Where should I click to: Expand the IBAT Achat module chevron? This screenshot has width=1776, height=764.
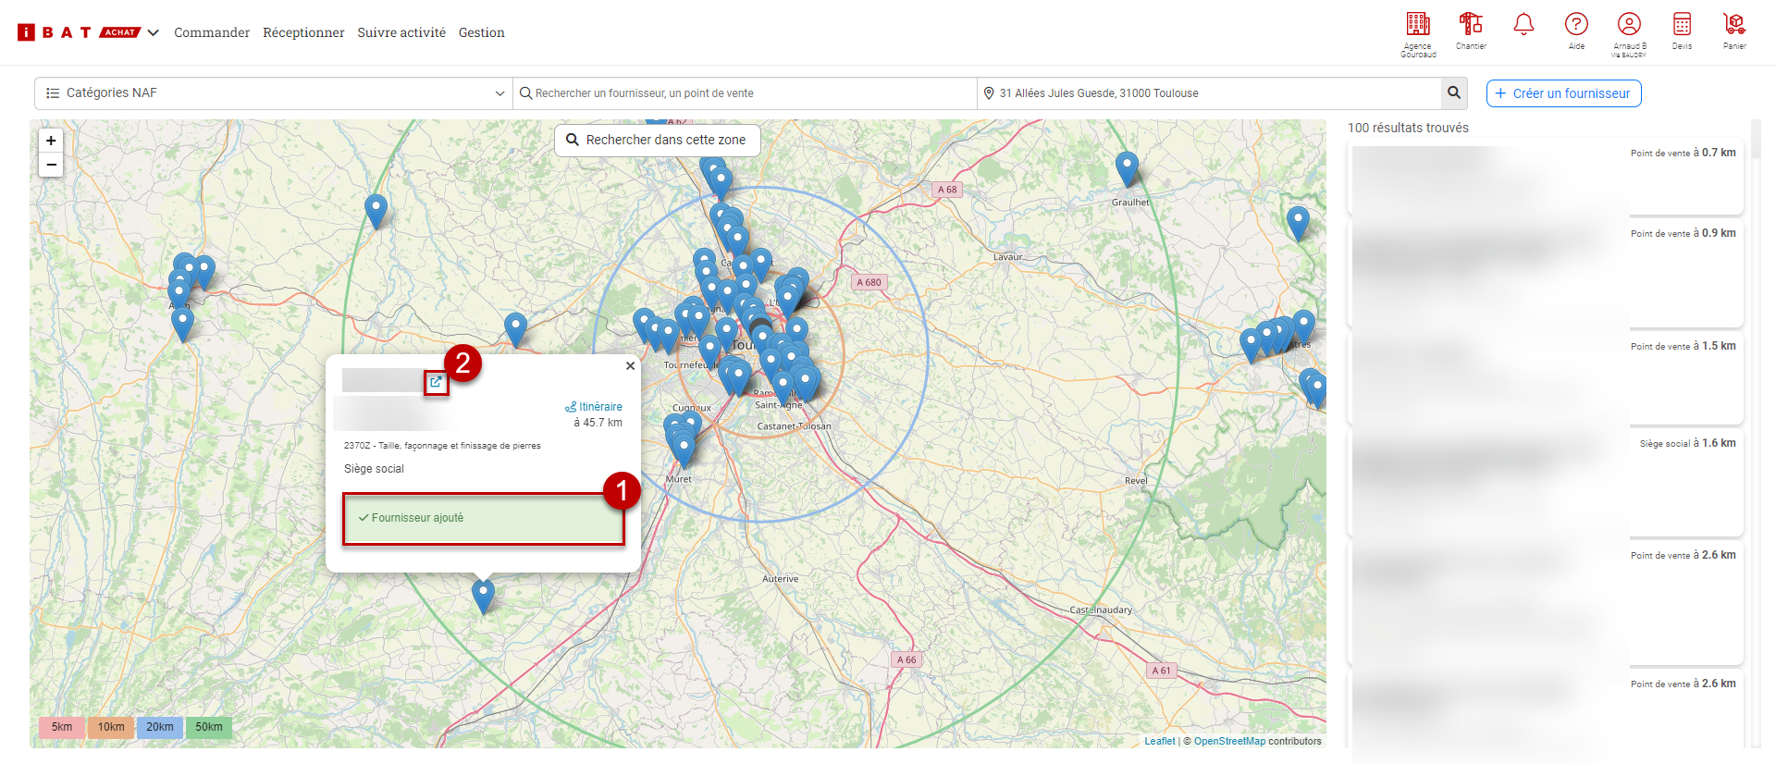pyautogui.click(x=154, y=32)
